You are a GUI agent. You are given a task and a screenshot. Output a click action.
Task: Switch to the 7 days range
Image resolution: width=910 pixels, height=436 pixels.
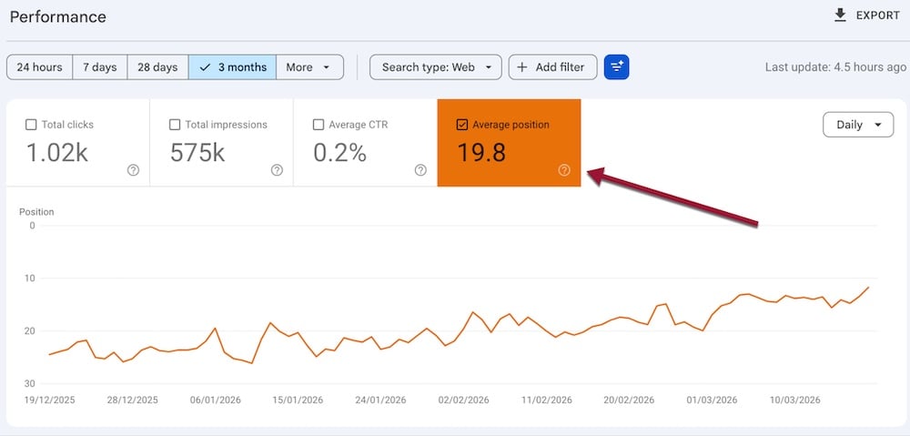99,66
